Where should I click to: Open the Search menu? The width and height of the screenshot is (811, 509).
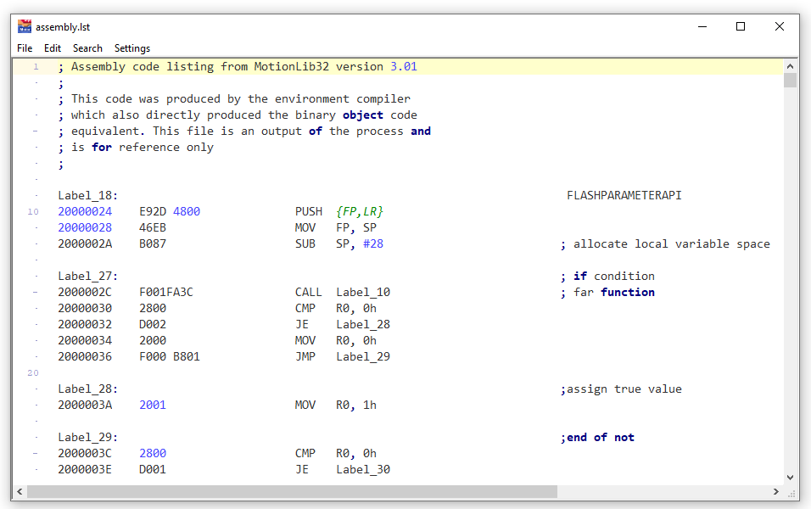87,48
